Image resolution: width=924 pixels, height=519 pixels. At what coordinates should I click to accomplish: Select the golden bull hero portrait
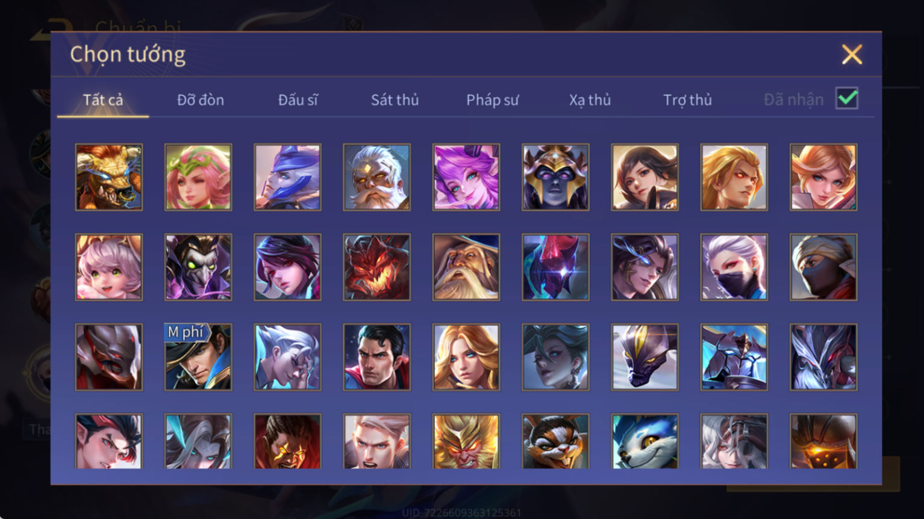(x=109, y=177)
